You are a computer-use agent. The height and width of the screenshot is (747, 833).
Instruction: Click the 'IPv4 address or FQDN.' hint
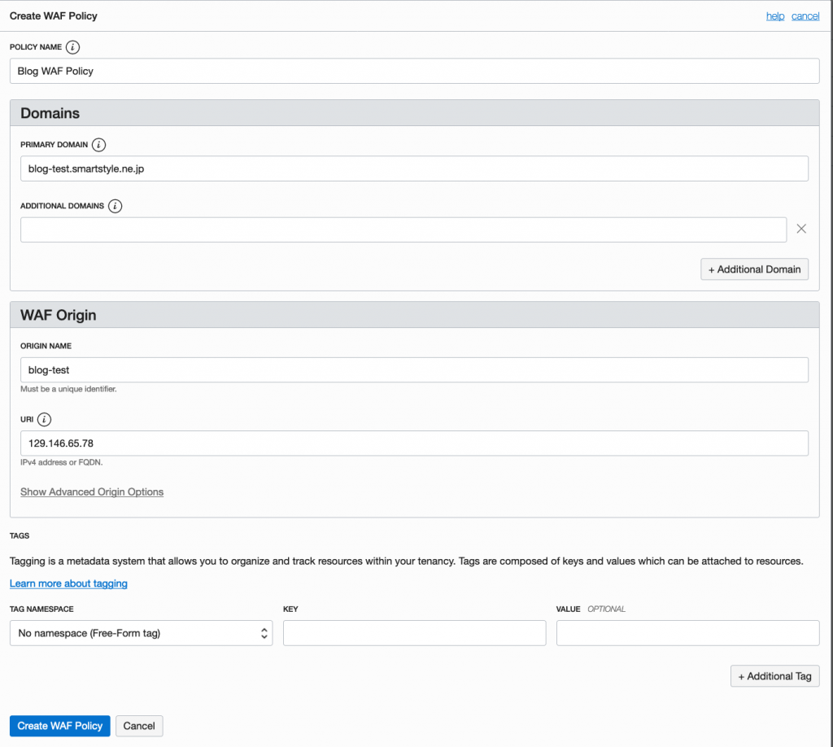coord(62,462)
